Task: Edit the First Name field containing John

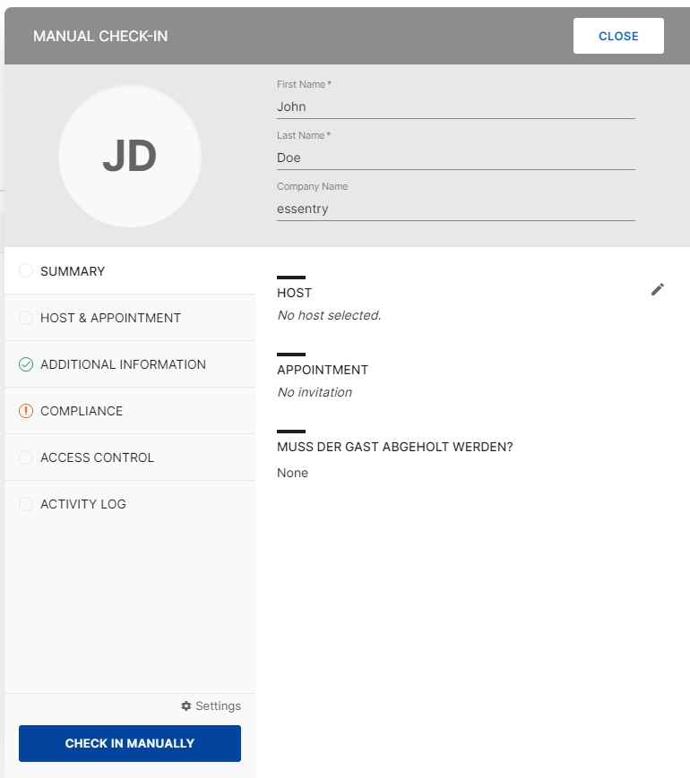Action: coord(456,107)
